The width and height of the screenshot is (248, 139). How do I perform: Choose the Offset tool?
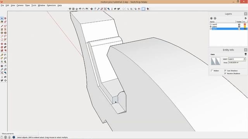5,51
